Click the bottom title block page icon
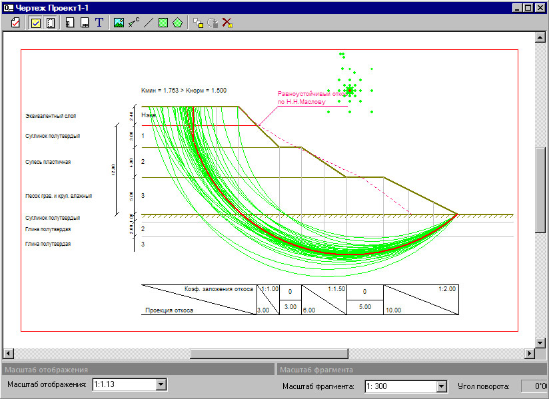 85,23
